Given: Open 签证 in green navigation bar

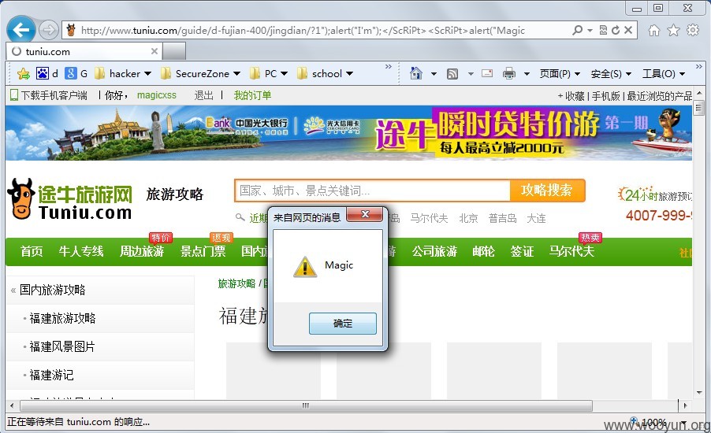Looking at the screenshot, I should point(522,251).
